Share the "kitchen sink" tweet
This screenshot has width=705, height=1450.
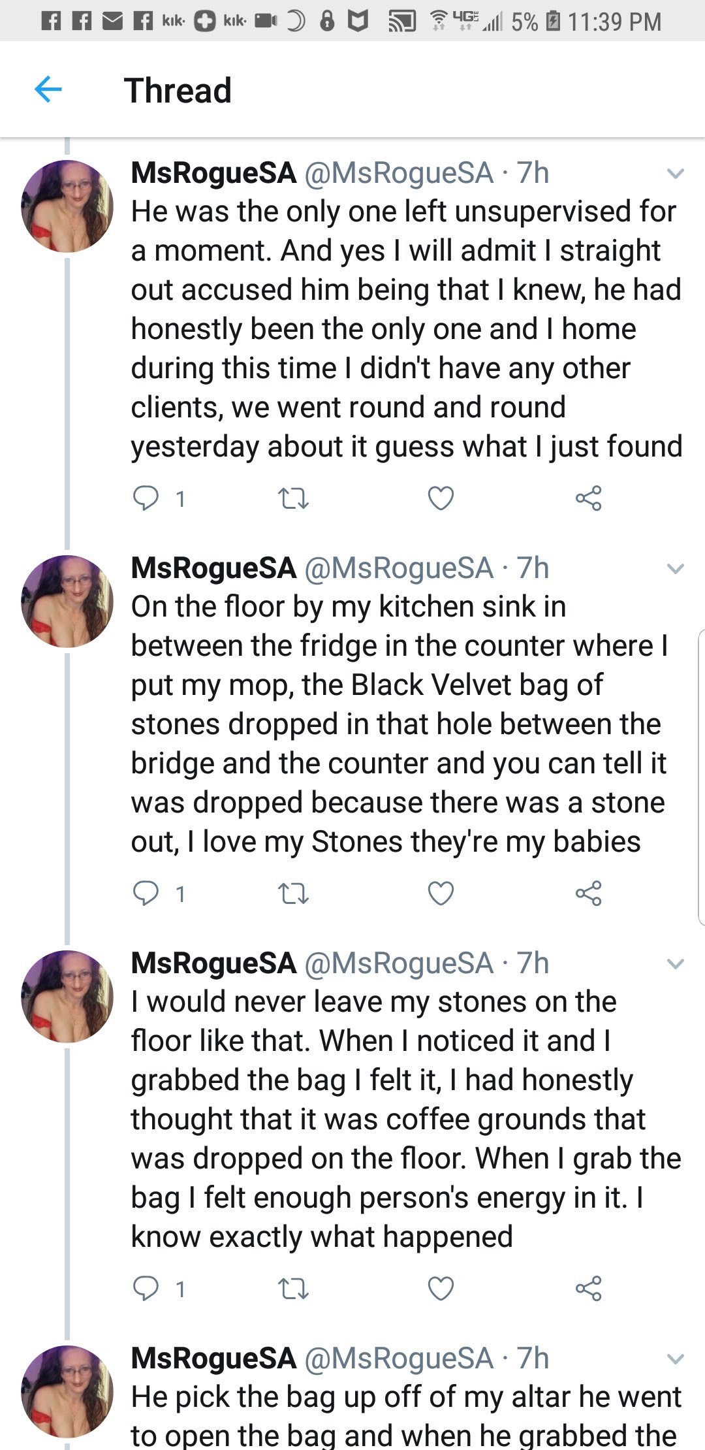click(588, 893)
